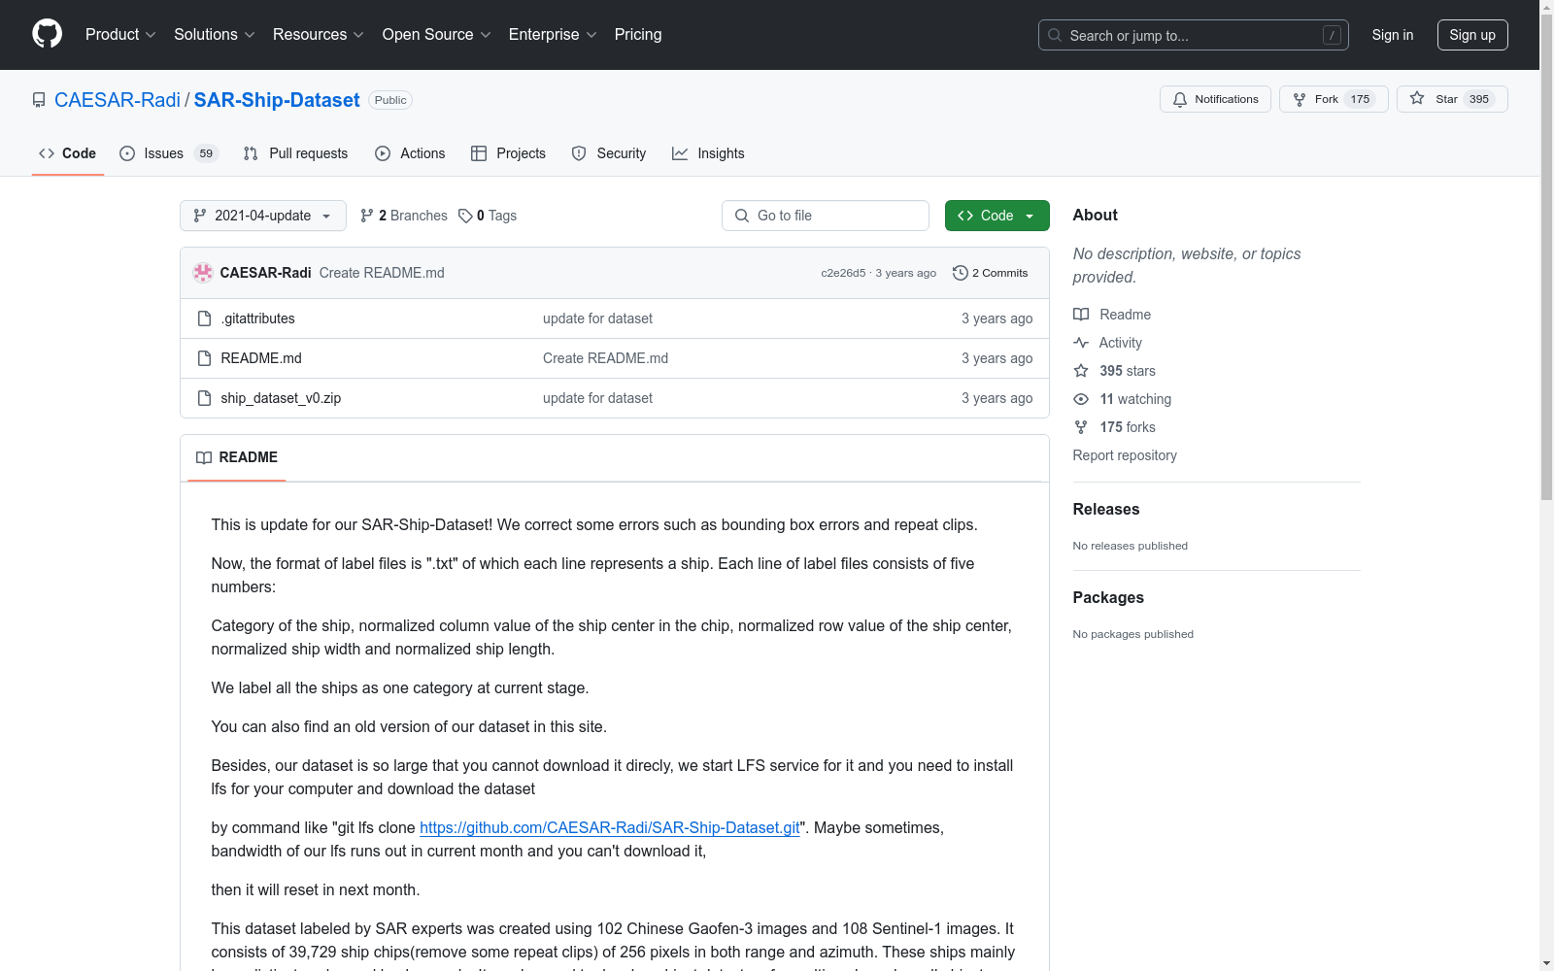Open the Insights tab
This screenshot has width=1554, height=971.
(x=708, y=153)
